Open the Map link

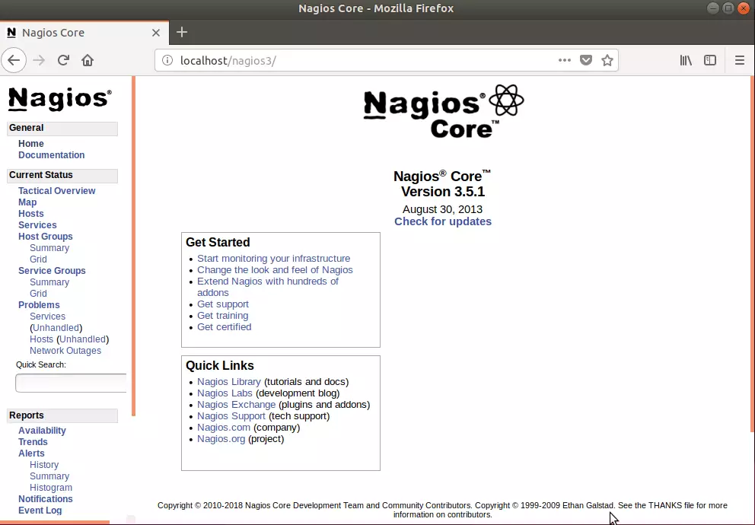pos(27,202)
